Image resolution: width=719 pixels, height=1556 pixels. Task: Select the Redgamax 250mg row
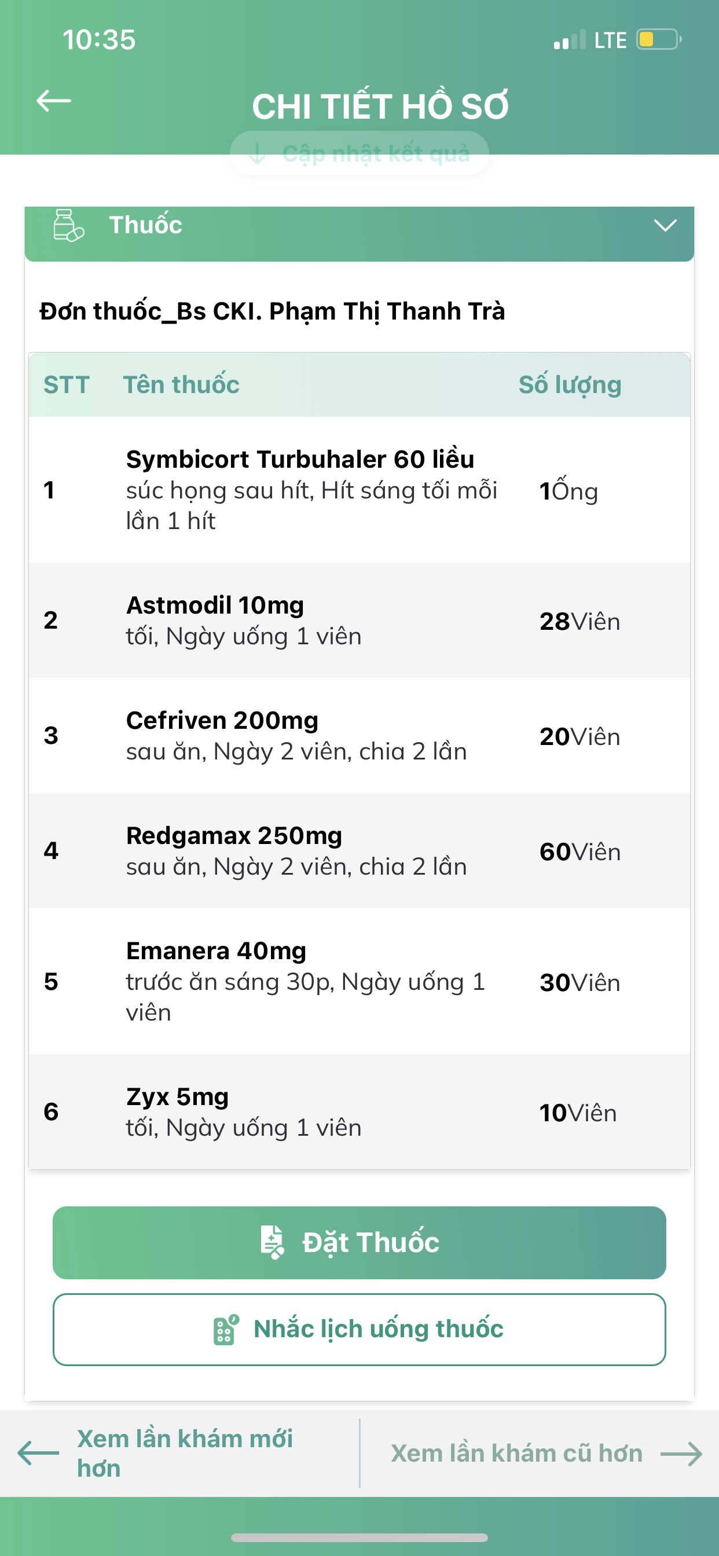point(359,850)
